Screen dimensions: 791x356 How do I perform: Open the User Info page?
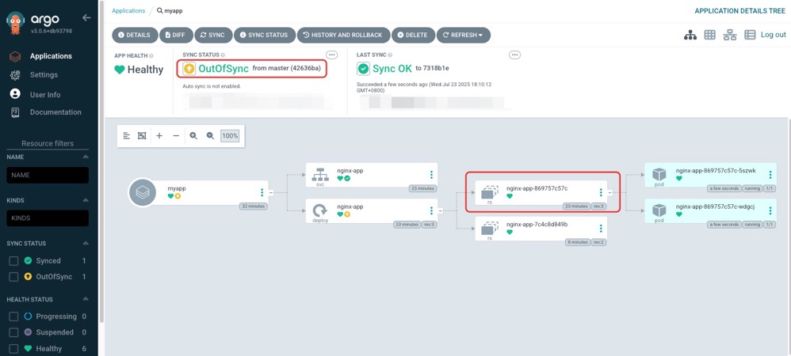[44, 94]
